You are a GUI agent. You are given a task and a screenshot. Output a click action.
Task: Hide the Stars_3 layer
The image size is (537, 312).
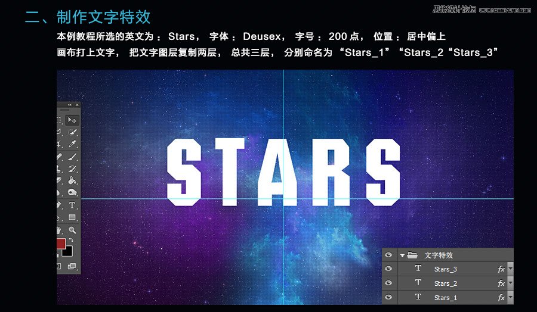point(388,269)
